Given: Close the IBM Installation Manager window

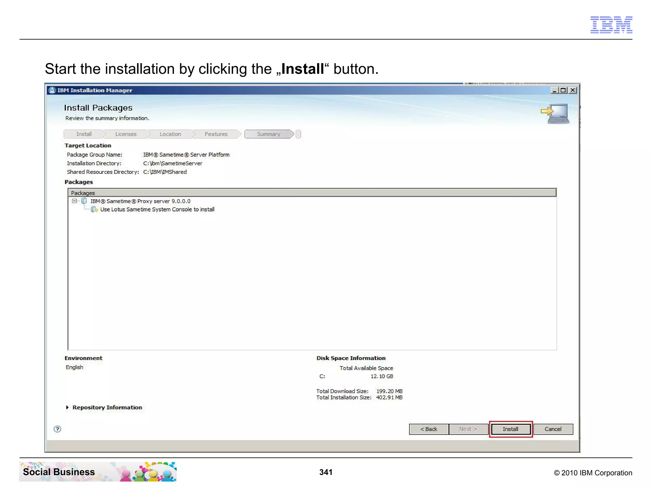Looking at the screenshot, I should [573, 90].
